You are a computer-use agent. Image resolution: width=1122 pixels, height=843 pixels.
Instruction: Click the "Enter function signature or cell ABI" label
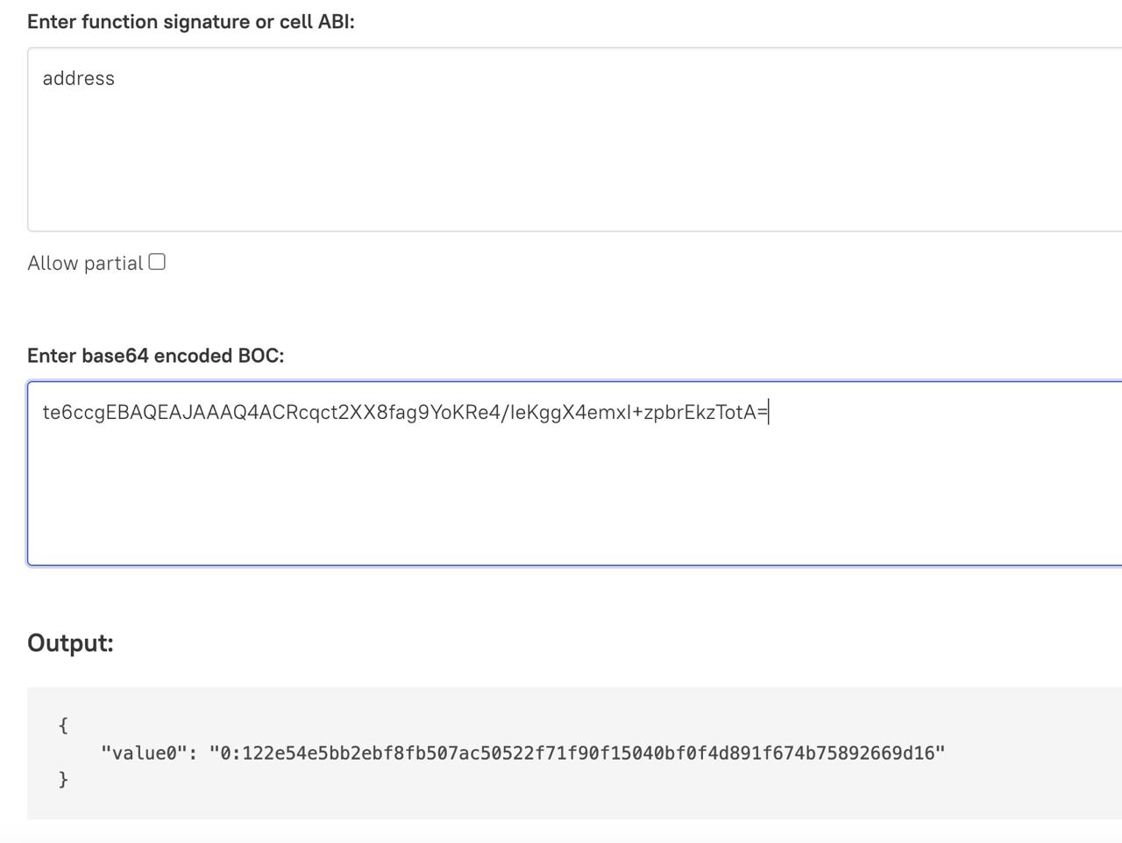[x=190, y=22]
